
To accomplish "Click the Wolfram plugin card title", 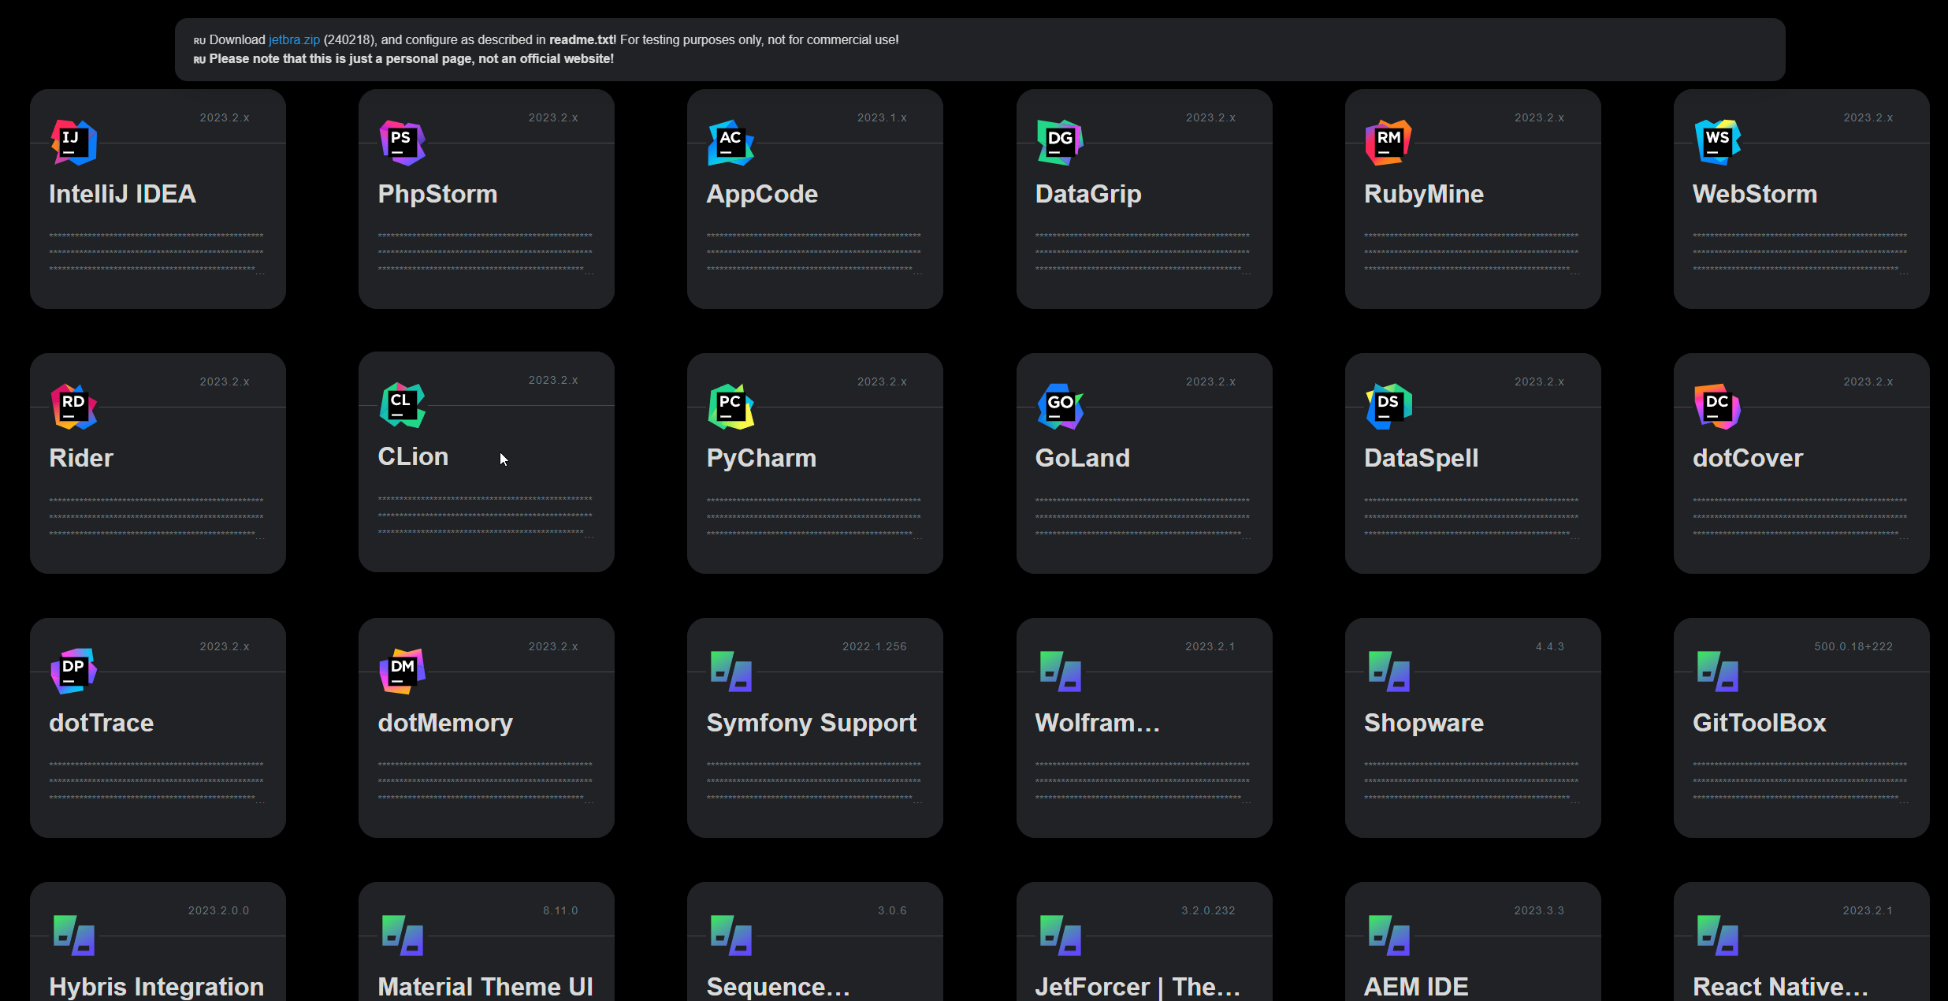I will (x=1097, y=723).
